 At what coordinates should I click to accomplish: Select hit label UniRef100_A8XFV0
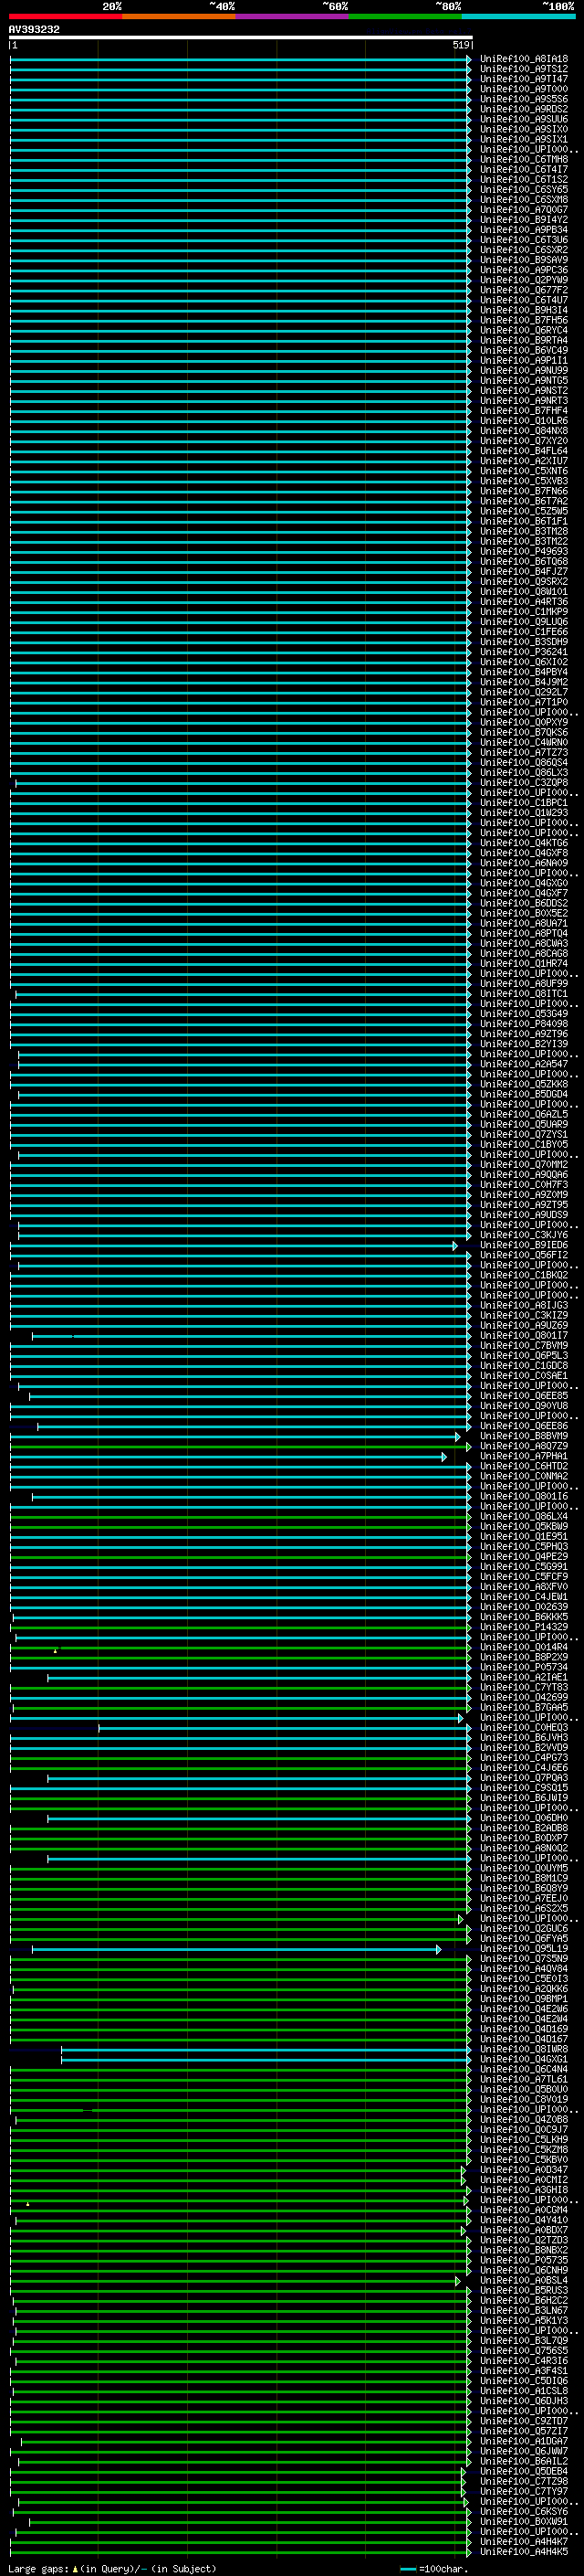tap(524, 1587)
